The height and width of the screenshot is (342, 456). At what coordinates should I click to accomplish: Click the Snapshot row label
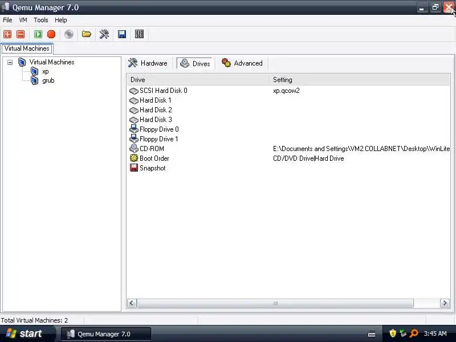(x=152, y=168)
